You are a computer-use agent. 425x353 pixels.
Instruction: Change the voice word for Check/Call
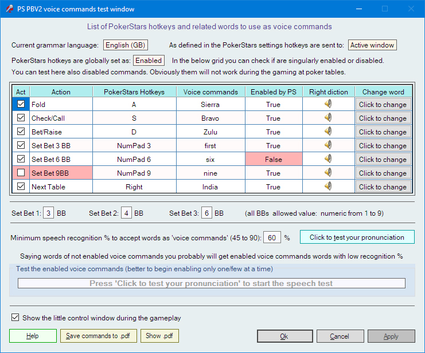tap(383, 118)
